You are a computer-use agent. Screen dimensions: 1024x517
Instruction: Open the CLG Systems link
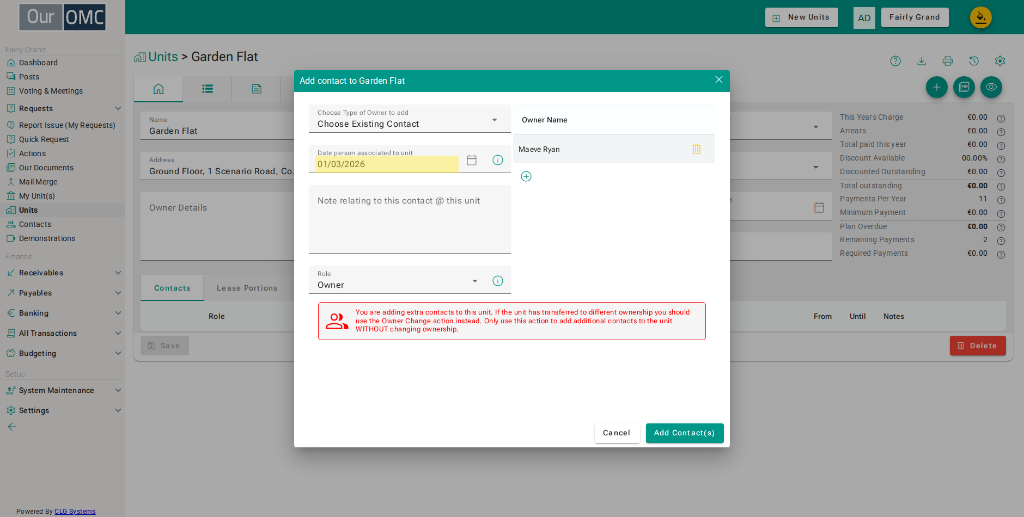75,512
